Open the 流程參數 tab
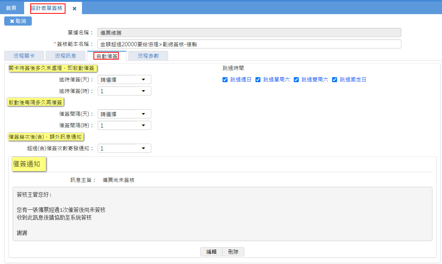The height and width of the screenshot is (264, 442). [148, 56]
